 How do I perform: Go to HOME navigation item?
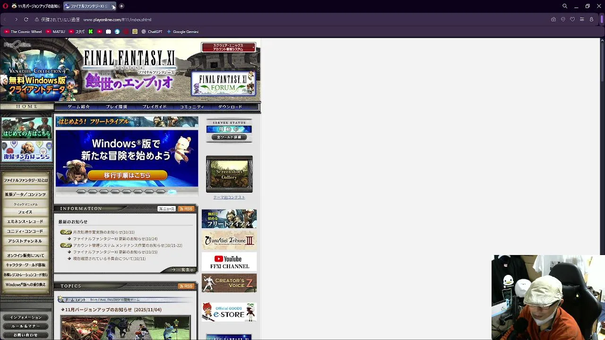(x=27, y=107)
